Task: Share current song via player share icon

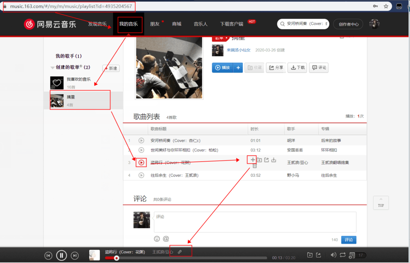Action: [x=319, y=255]
